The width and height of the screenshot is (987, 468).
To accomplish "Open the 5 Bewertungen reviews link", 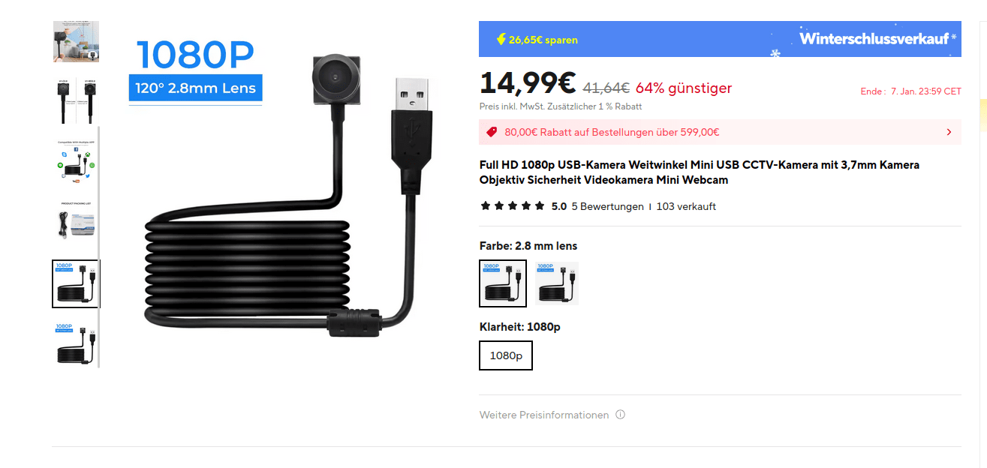I will pos(607,206).
